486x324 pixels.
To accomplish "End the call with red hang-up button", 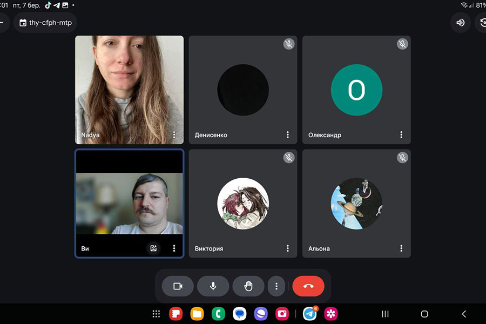I will tap(308, 286).
